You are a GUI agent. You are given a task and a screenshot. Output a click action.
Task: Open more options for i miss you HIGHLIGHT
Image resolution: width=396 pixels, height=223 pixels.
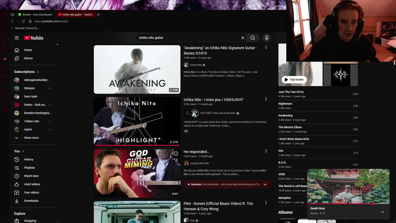coord(266,99)
